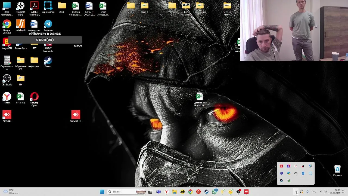Select the Дозаказ ВБ Excel file
The width and height of the screenshot is (348, 196).
pos(200,99)
